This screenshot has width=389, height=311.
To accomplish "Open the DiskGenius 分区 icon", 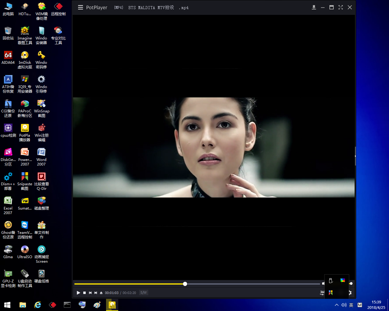I will click(8, 157).
